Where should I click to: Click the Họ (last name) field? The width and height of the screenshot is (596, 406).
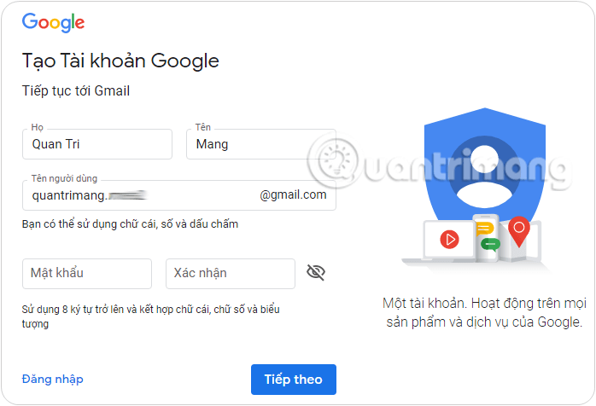tap(97, 144)
